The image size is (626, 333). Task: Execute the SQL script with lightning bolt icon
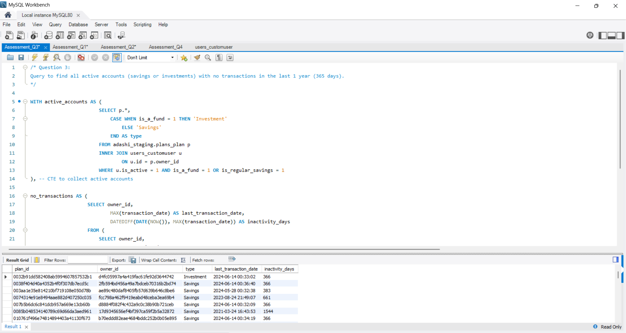coord(35,57)
